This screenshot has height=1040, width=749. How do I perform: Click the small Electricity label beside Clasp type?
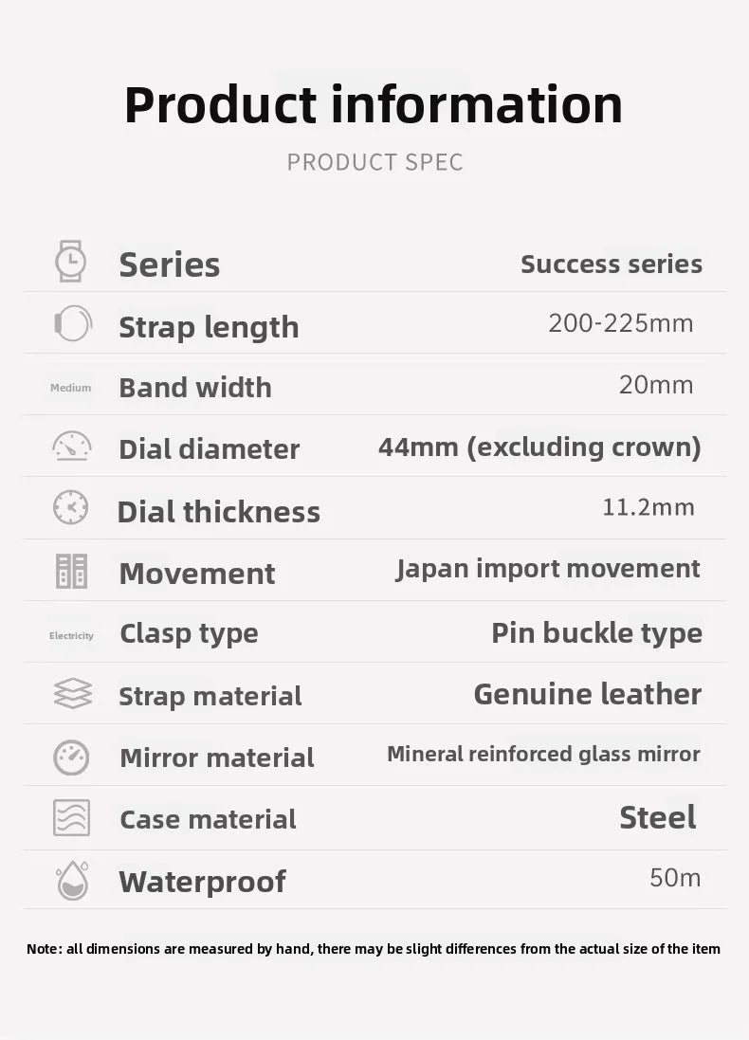(x=71, y=635)
